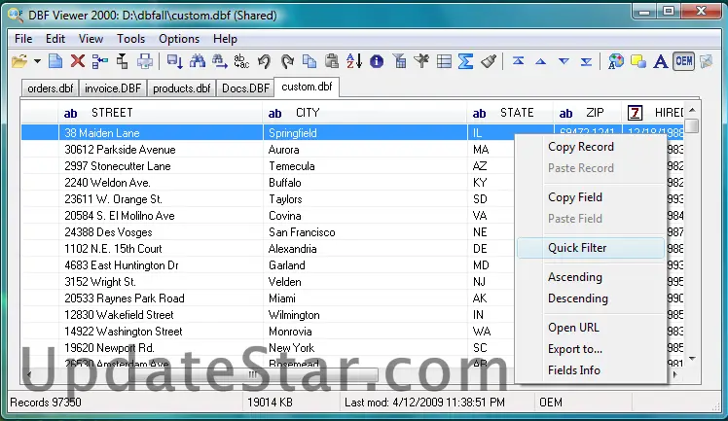Open the Edit menu

coord(55,39)
